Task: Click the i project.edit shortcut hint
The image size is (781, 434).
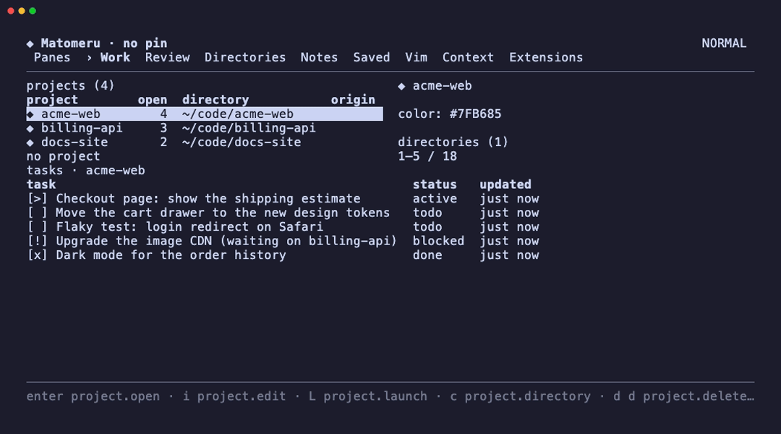Action: click(234, 396)
